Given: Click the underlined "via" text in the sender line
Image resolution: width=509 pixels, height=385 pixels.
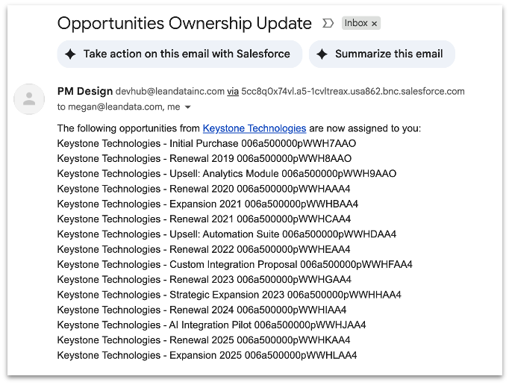Looking at the screenshot, I should point(233,92).
